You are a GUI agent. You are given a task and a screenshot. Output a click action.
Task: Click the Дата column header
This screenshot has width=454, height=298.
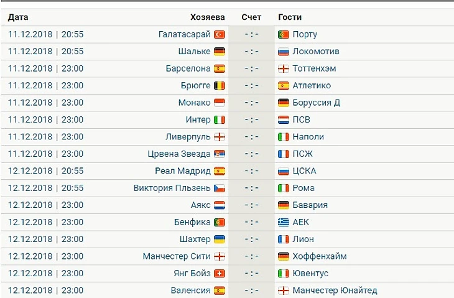(x=18, y=17)
